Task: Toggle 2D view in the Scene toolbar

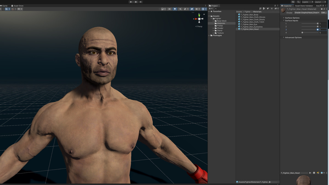Action: click(169, 9)
